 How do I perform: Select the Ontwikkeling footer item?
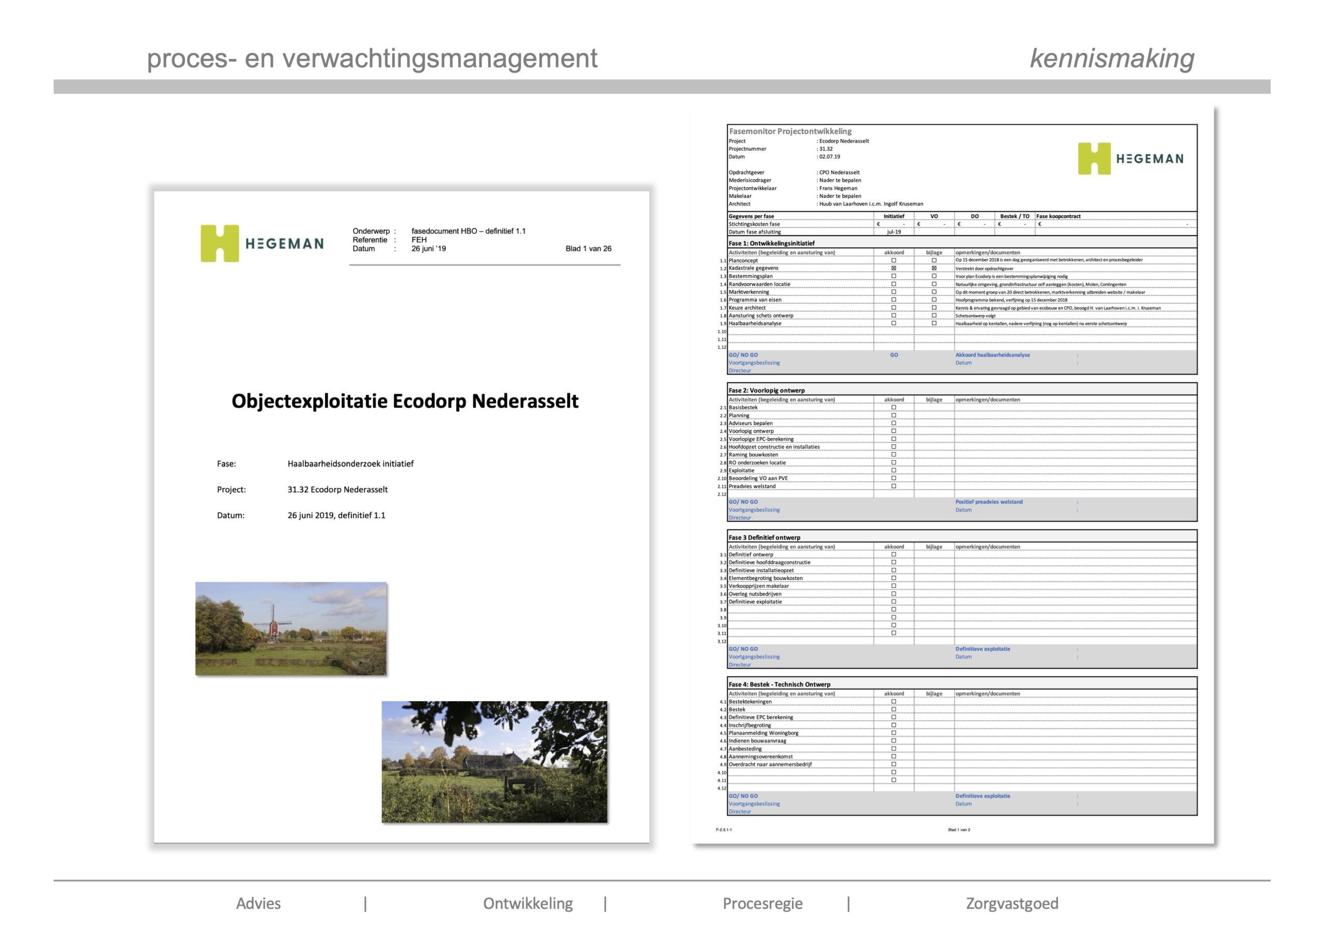click(528, 903)
